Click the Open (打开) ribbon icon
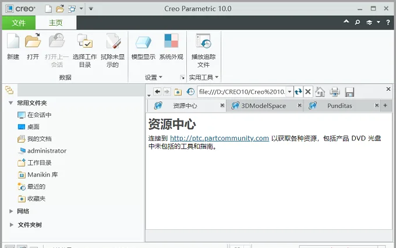This screenshot has width=396, height=248. coord(33,41)
